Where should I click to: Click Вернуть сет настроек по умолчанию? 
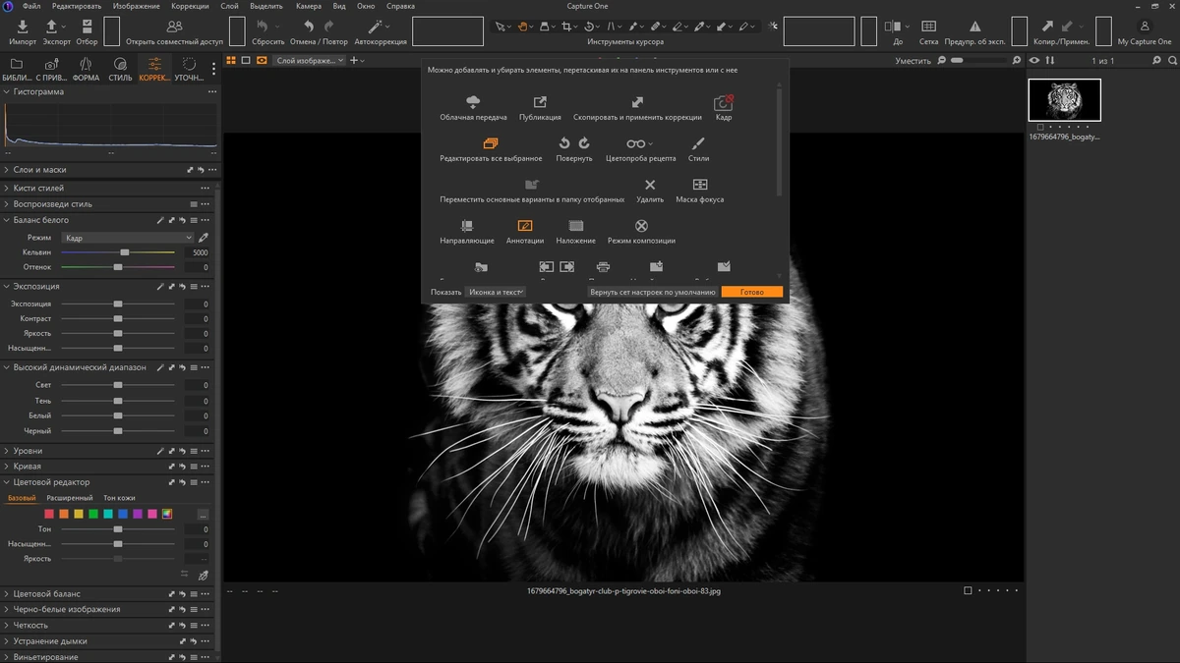pos(653,292)
